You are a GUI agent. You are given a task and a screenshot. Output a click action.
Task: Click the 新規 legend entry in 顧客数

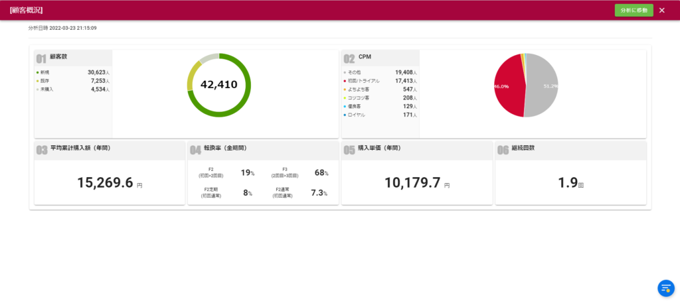44,72
